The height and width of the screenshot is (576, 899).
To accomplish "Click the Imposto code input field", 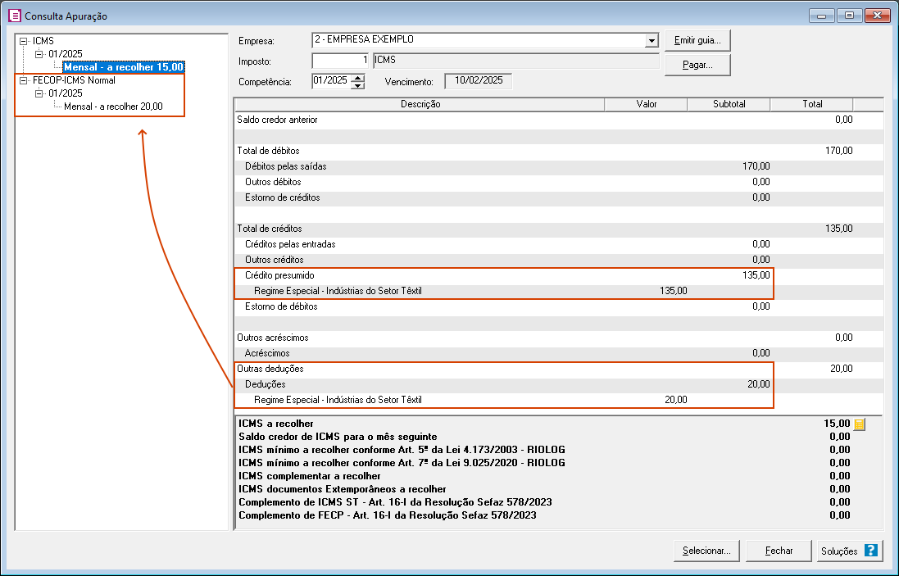I will click(341, 61).
